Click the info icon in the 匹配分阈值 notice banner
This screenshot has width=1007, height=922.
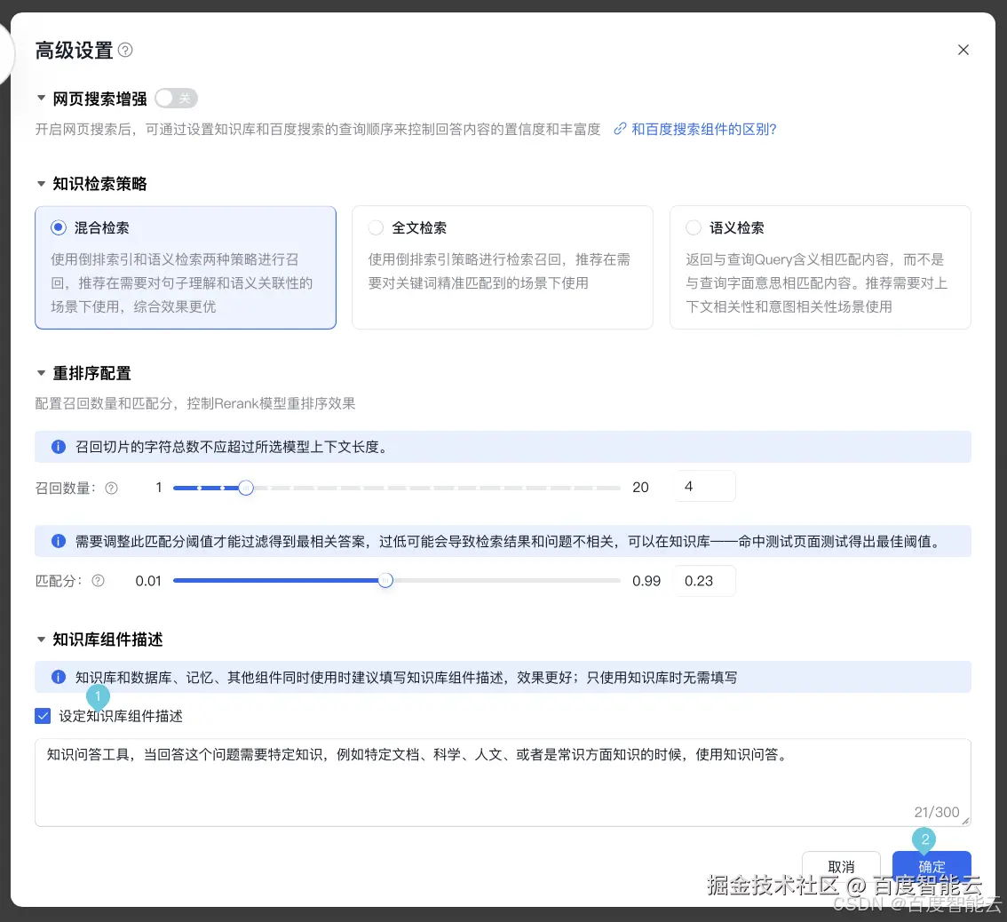[x=58, y=541]
